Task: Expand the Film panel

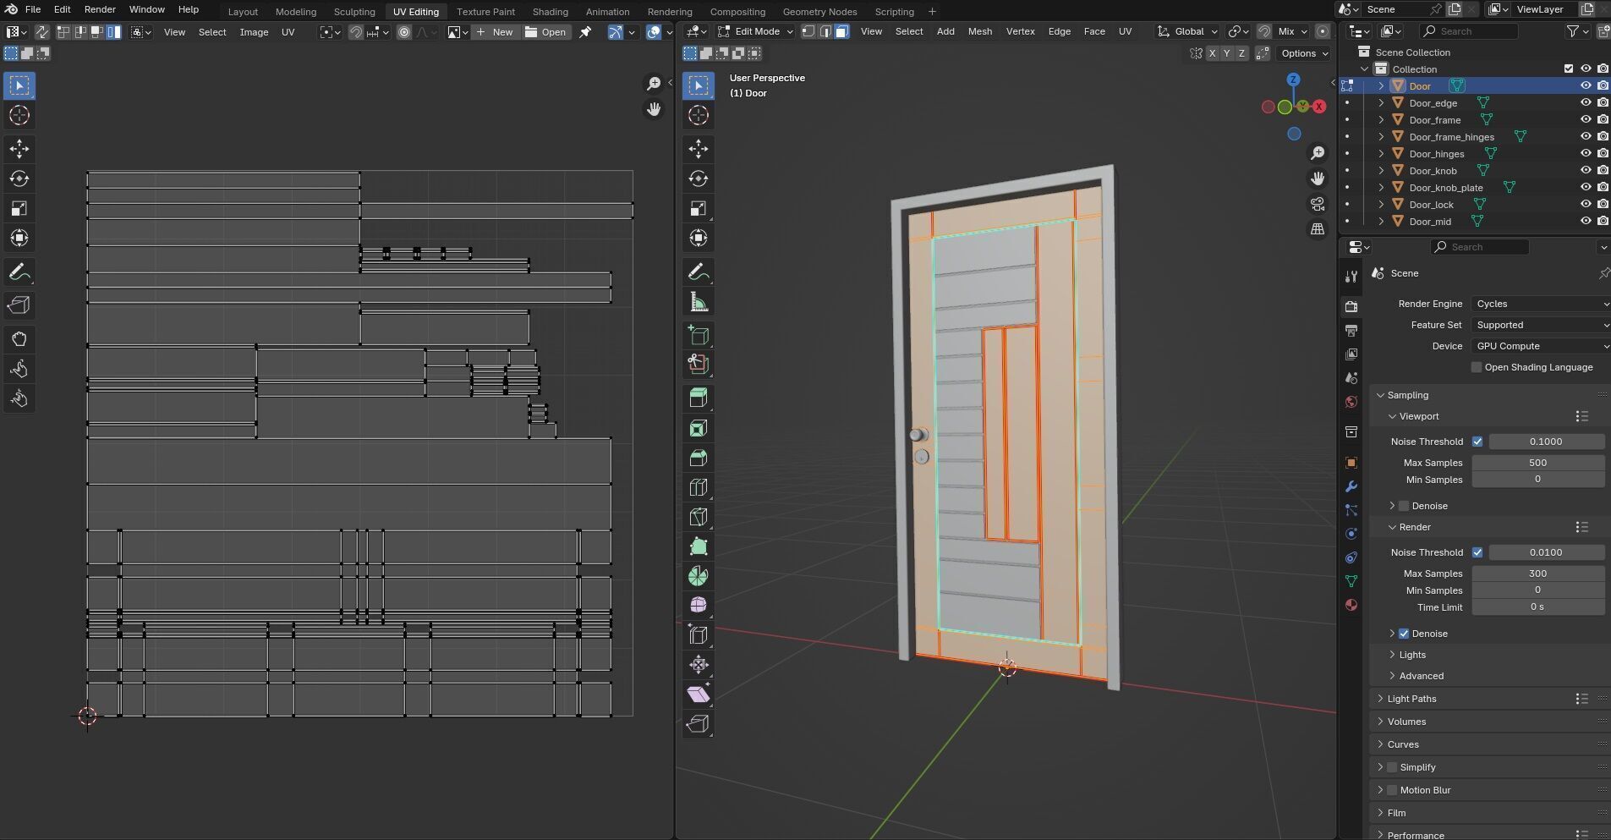Action: tap(1395, 813)
